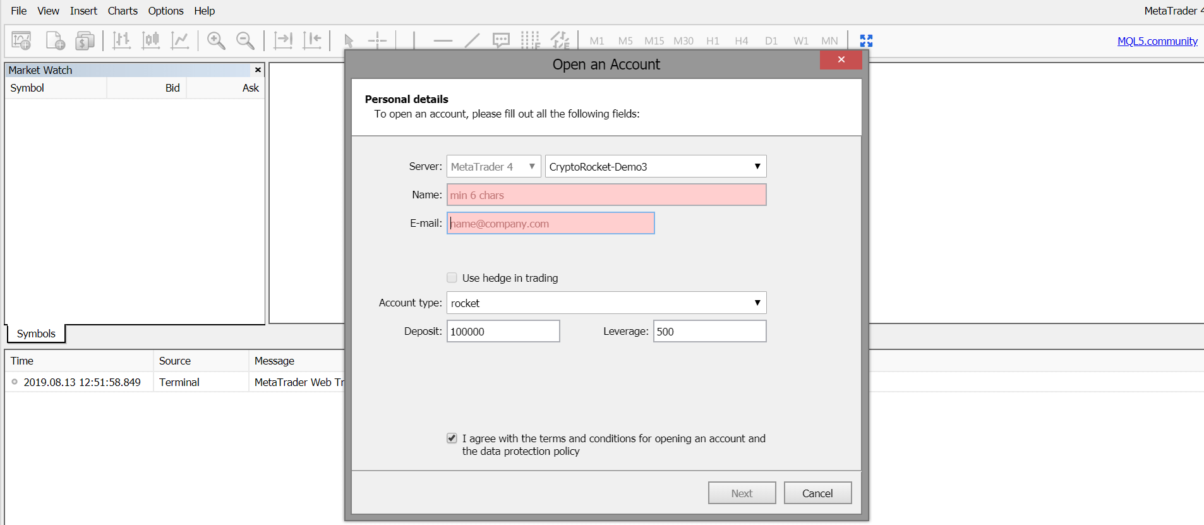Image resolution: width=1204 pixels, height=525 pixels.
Task: Open the MQL5.community link
Action: pos(1157,41)
